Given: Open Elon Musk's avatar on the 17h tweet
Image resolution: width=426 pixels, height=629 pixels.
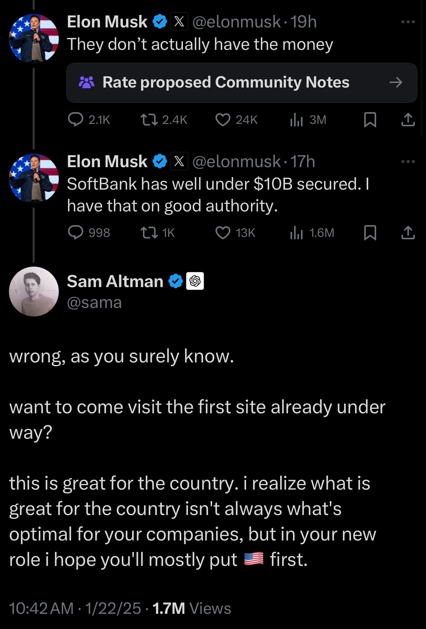Looking at the screenshot, I should (x=34, y=178).
